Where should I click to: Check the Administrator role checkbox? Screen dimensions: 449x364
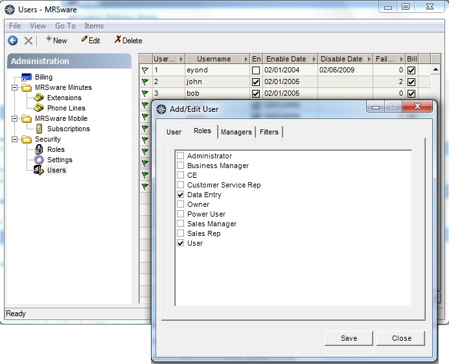click(x=180, y=155)
